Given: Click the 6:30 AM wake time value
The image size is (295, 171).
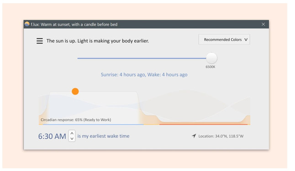Looking at the screenshot, I should point(52,136).
